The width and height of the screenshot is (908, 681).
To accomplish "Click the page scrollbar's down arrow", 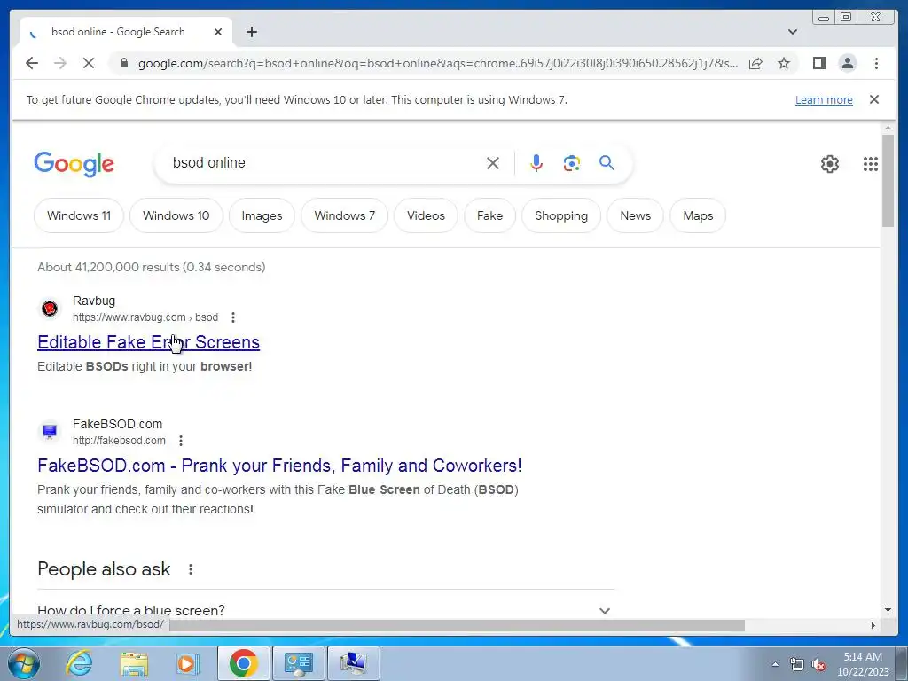I will 888,610.
